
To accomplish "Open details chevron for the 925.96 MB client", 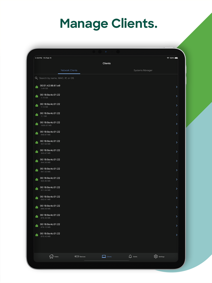I will (x=177, y=179).
